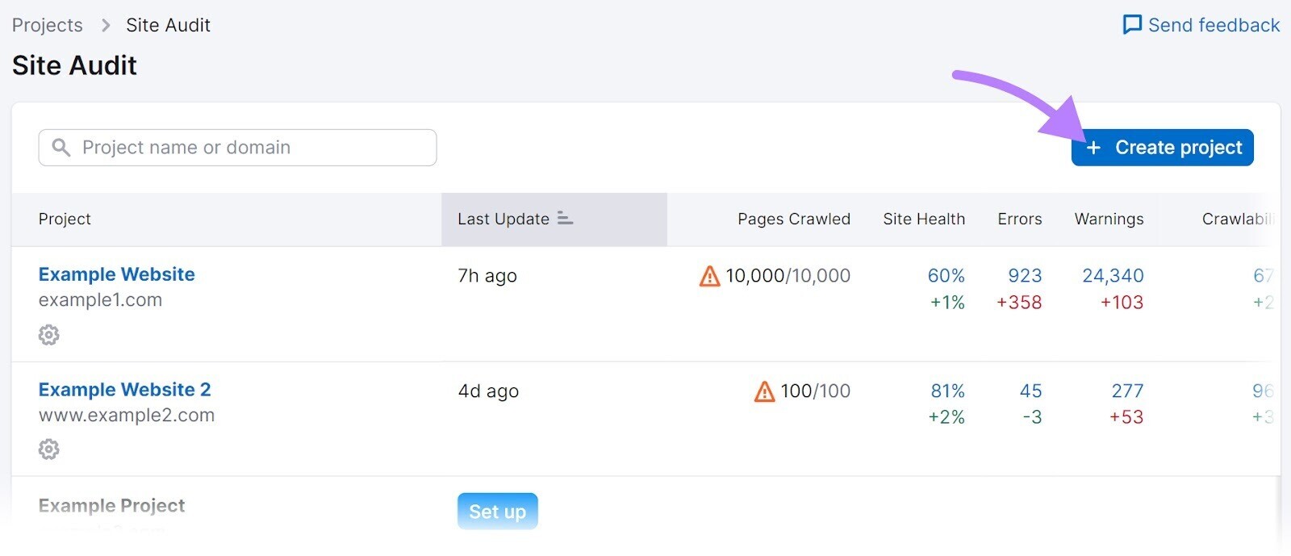Click the search magnifier icon
This screenshot has width=1291, height=556.
pyautogui.click(x=61, y=148)
